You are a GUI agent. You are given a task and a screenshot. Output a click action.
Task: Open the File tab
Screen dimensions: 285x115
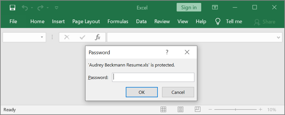click(13, 21)
